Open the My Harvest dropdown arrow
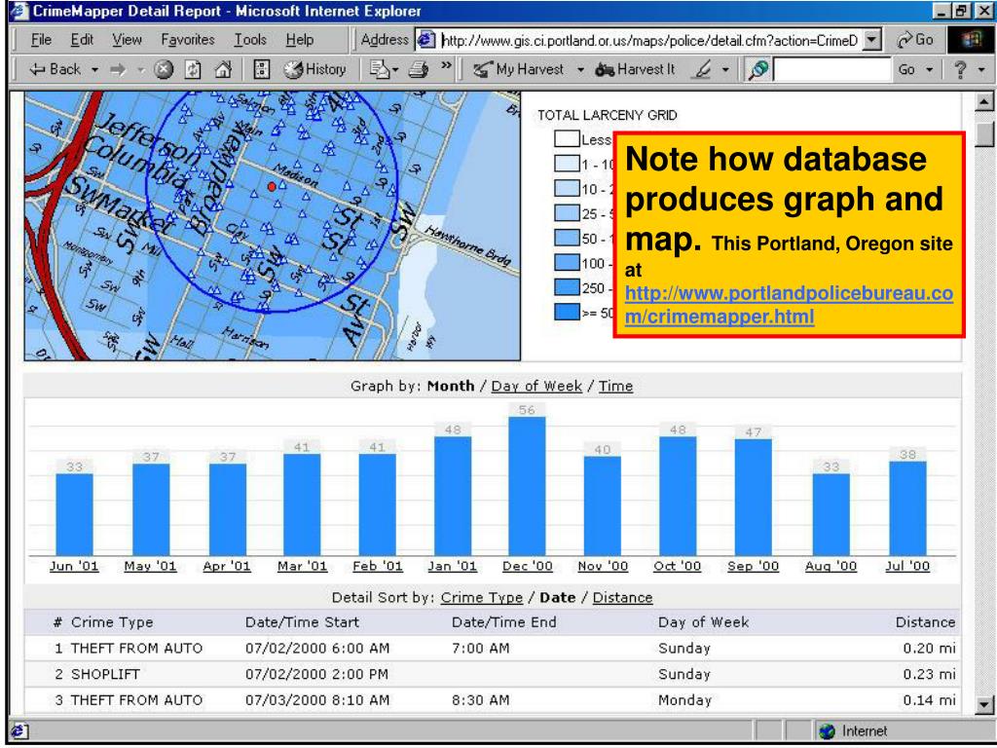Image resolution: width=997 pixels, height=748 pixels. pyautogui.click(x=580, y=70)
